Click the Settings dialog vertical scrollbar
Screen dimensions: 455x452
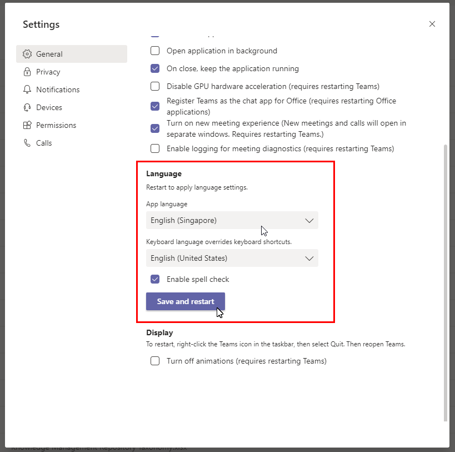pos(446,283)
